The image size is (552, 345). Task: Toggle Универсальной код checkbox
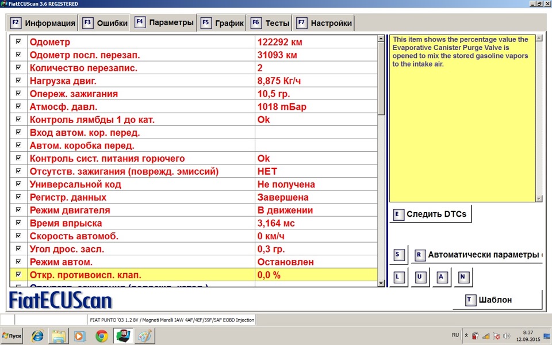click(18, 184)
